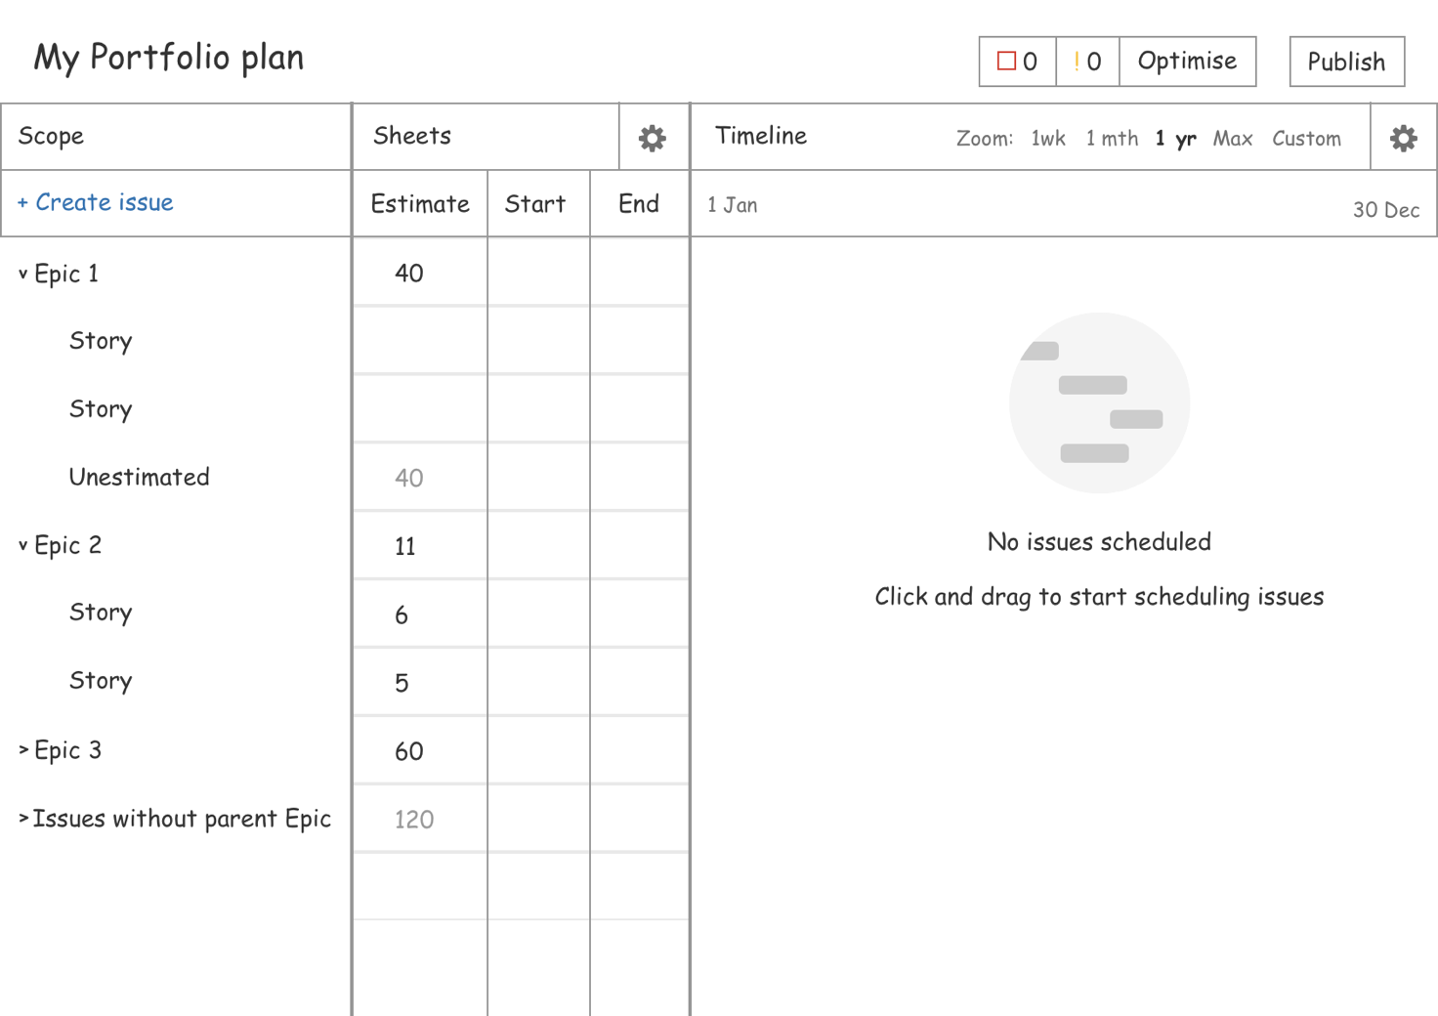Select the Unestimated issue row
The height and width of the screenshot is (1016, 1438).
[139, 477]
